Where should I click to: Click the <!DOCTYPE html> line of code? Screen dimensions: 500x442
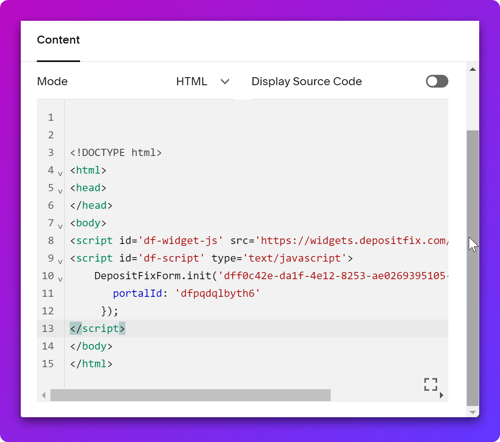click(116, 152)
